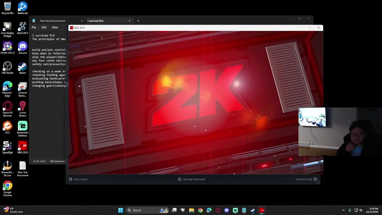
Task: Click the 'I survived PLO' text line in Notepad
Action: coord(43,36)
